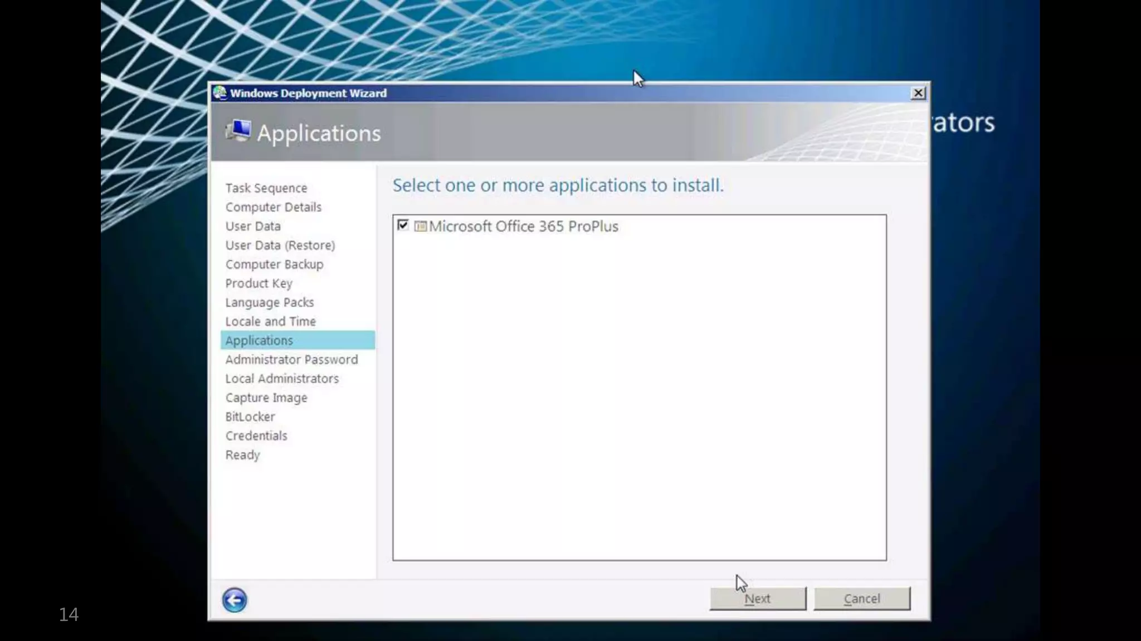Go to the Computer Details step
Viewport: 1141px width, 641px height.
point(273,207)
